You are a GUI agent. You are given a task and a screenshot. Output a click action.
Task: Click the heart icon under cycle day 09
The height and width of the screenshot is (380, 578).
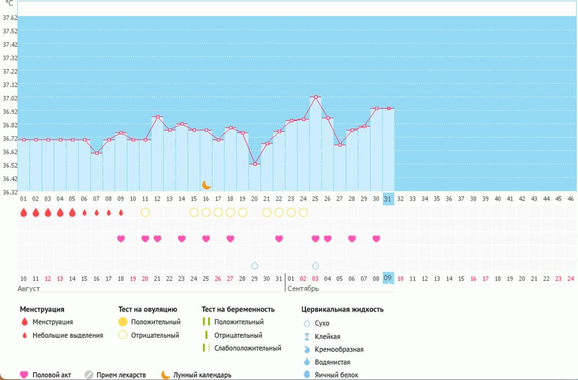[121, 239]
